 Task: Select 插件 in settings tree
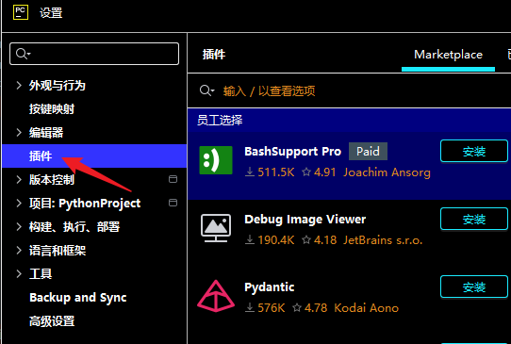click(x=94, y=156)
